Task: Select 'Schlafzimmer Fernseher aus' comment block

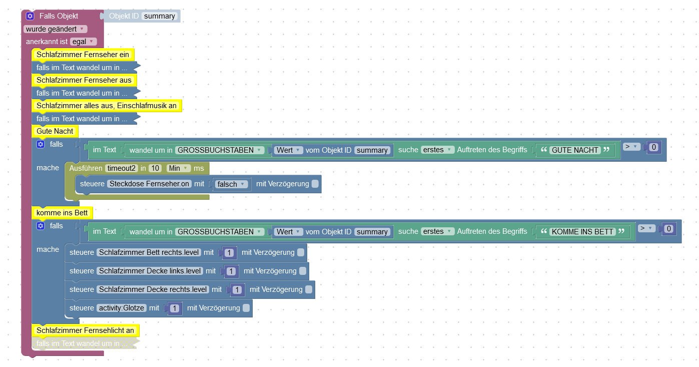Action: [x=84, y=80]
